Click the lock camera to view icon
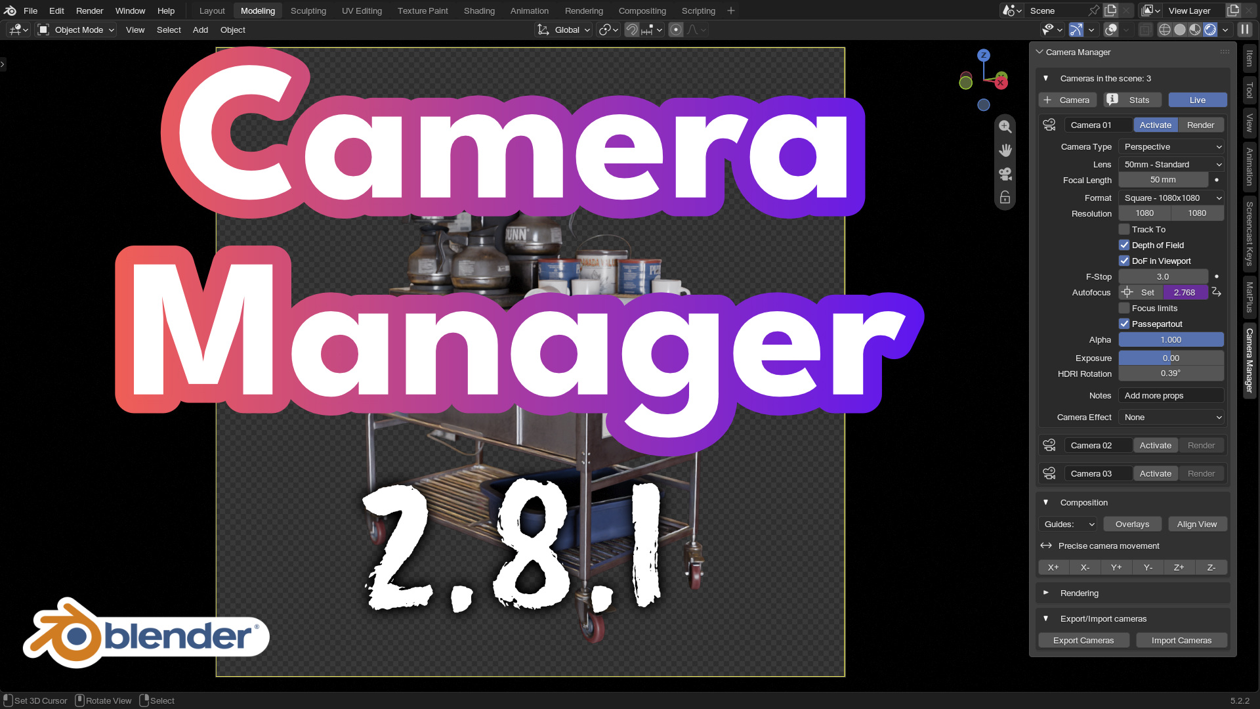 1005,198
